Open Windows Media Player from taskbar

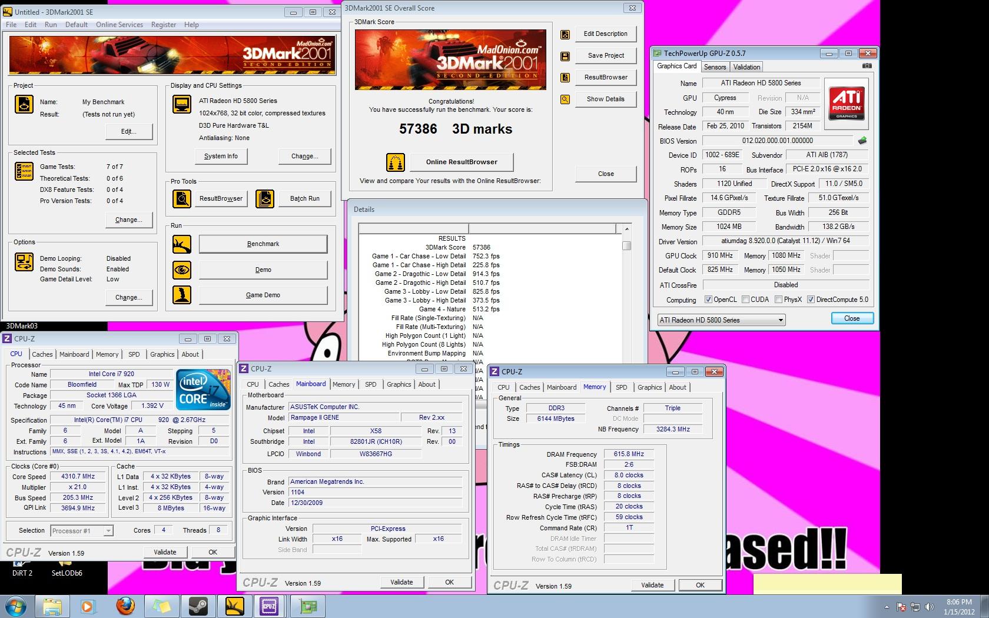[88, 606]
